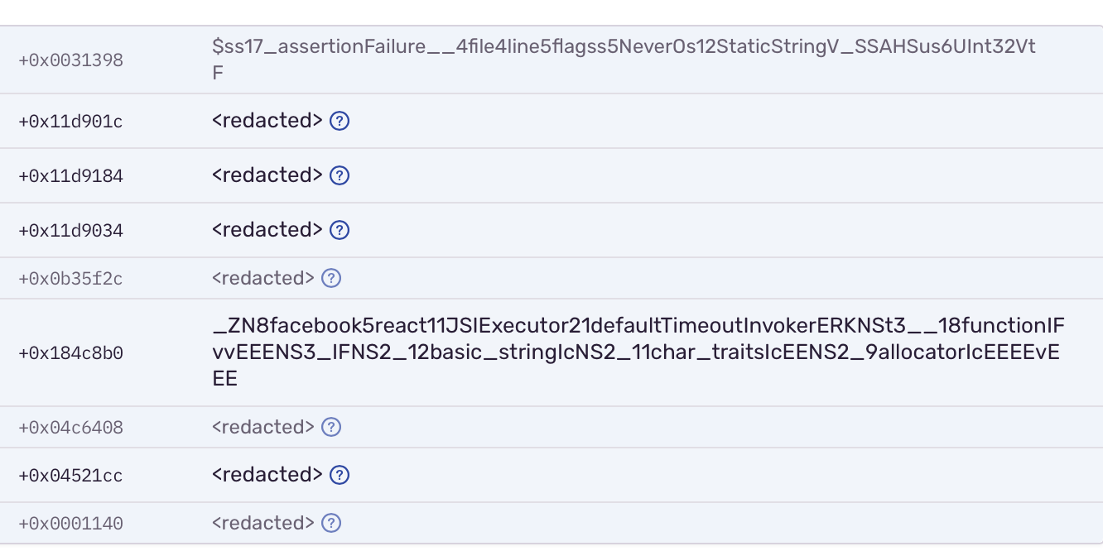Image resolution: width=1103 pixels, height=551 pixels.
Task: Select the +0x184c8b0 address
Action: [x=70, y=353]
